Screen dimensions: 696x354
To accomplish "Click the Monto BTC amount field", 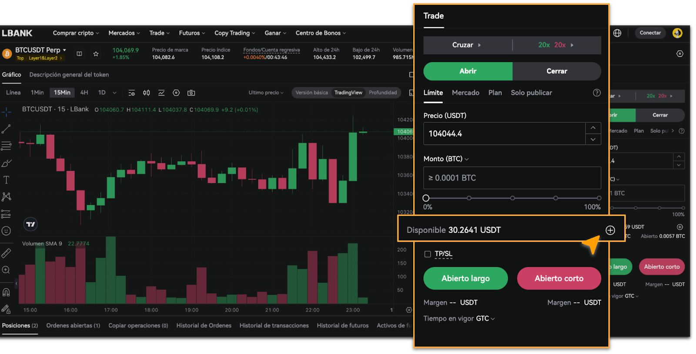I will coord(512,178).
